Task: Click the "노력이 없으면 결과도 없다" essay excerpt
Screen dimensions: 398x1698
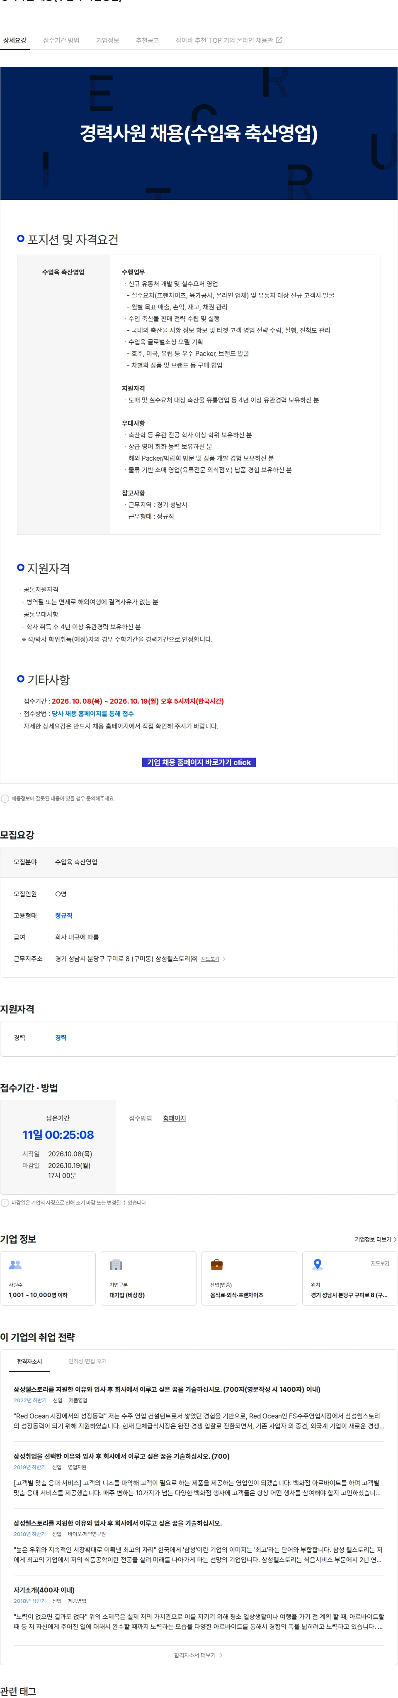Action: tap(199, 1622)
